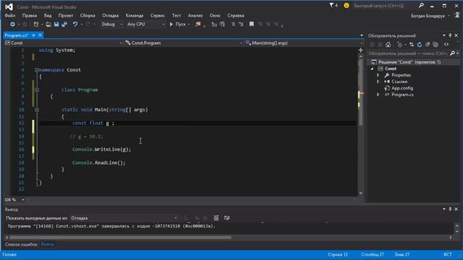Toggle word wrap in the Output panel
This screenshot has width=463, height=260.
pos(226,218)
